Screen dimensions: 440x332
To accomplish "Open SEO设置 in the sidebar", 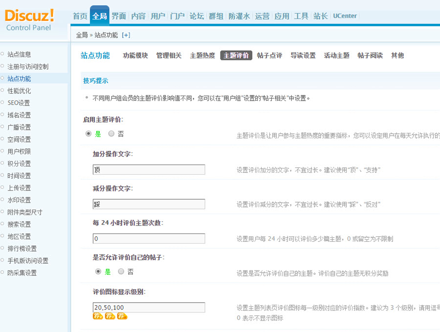I will [x=19, y=103].
